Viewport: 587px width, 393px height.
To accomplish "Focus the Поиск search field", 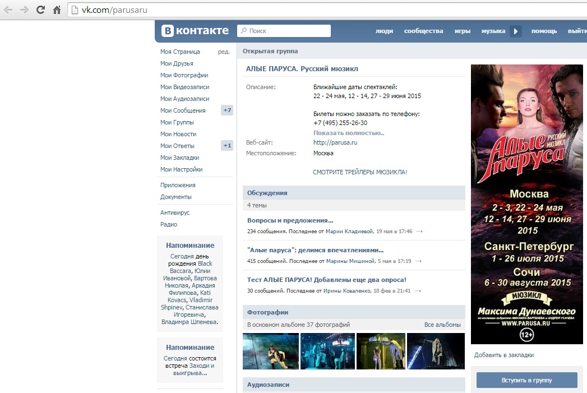I will pos(284,31).
